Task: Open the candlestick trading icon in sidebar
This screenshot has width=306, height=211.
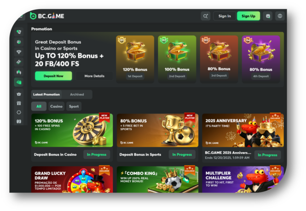Action: point(19,72)
